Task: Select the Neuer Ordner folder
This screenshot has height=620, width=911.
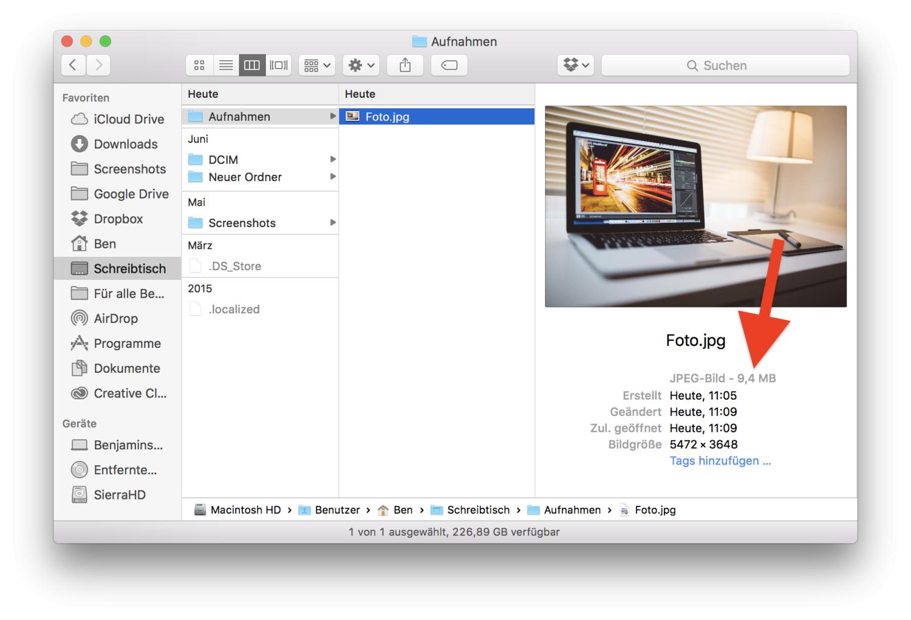Action: pos(260,177)
